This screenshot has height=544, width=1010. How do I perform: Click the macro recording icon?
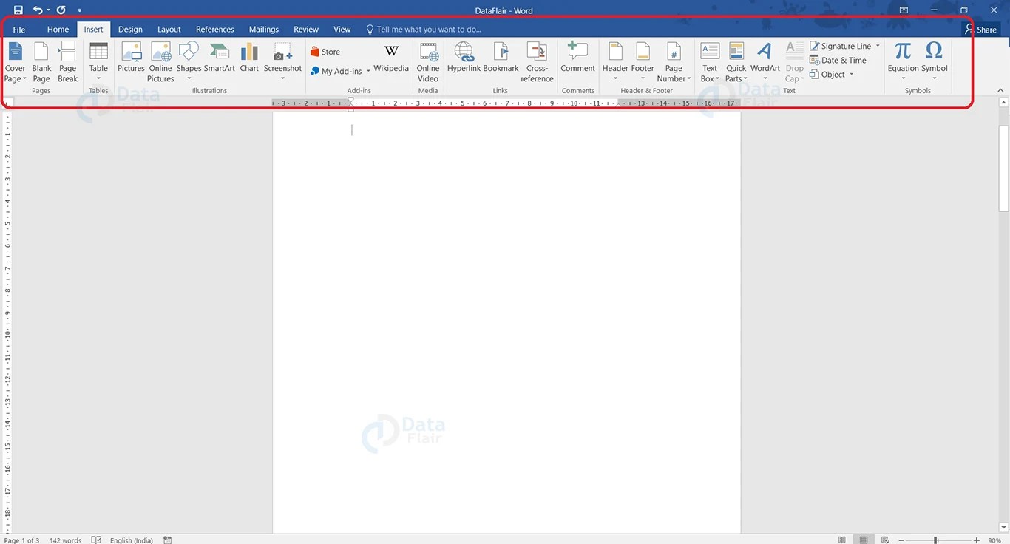[x=168, y=540]
